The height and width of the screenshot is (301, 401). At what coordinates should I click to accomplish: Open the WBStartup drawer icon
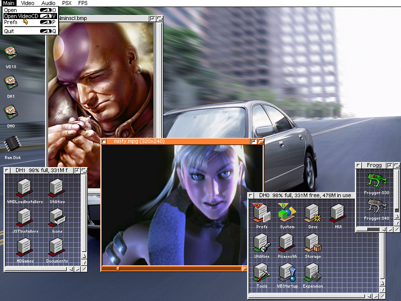pyautogui.click(x=288, y=273)
